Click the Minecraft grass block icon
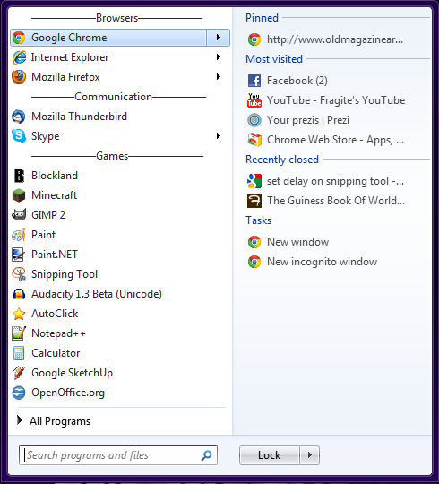Viewport: 439px width, 484px height. (19, 195)
